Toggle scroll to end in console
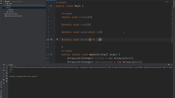The image size is (175, 98). [7, 76]
